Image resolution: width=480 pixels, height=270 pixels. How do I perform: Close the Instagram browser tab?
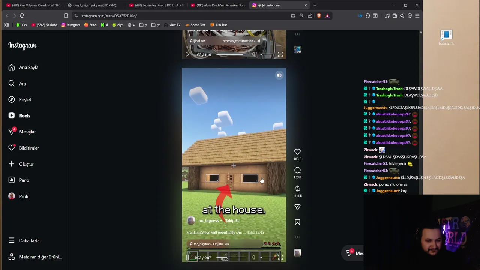click(306, 5)
